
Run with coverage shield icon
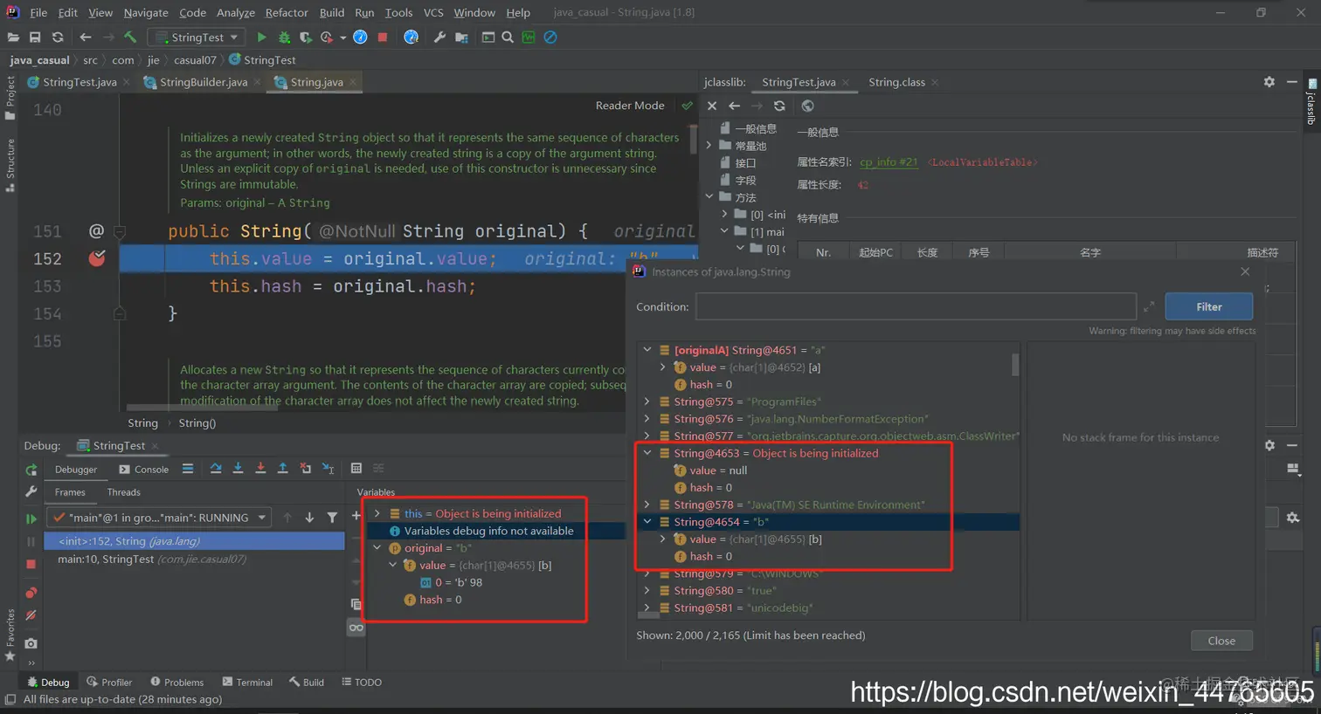tap(306, 38)
